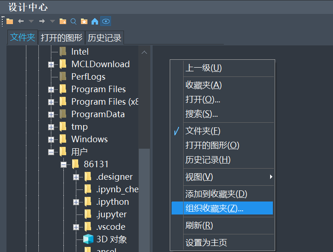Click the Up one level folder icon
This screenshot has width=333, height=252.
[63, 21]
